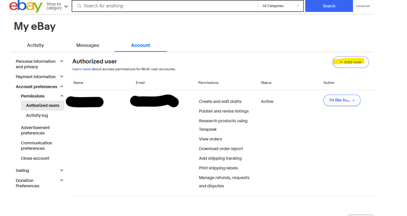Click the Add user button
The image size is (407, 216).
point(351,62)
